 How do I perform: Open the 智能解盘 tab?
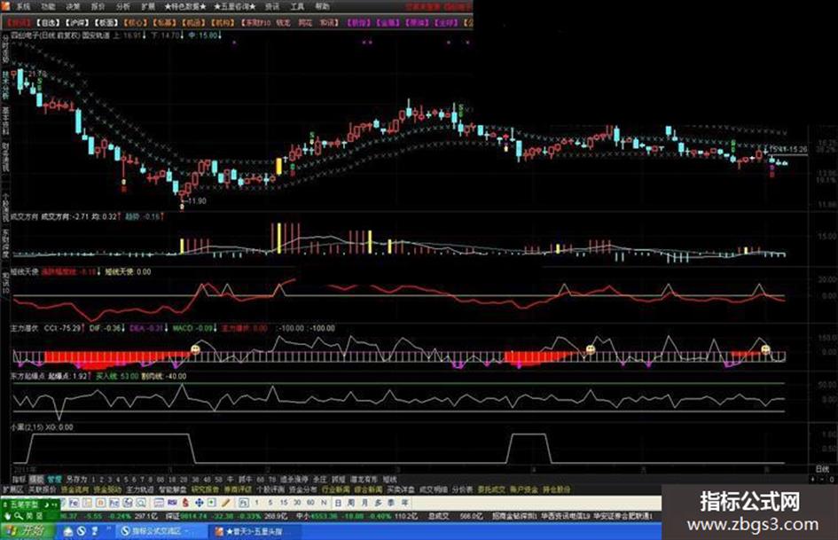173,489
